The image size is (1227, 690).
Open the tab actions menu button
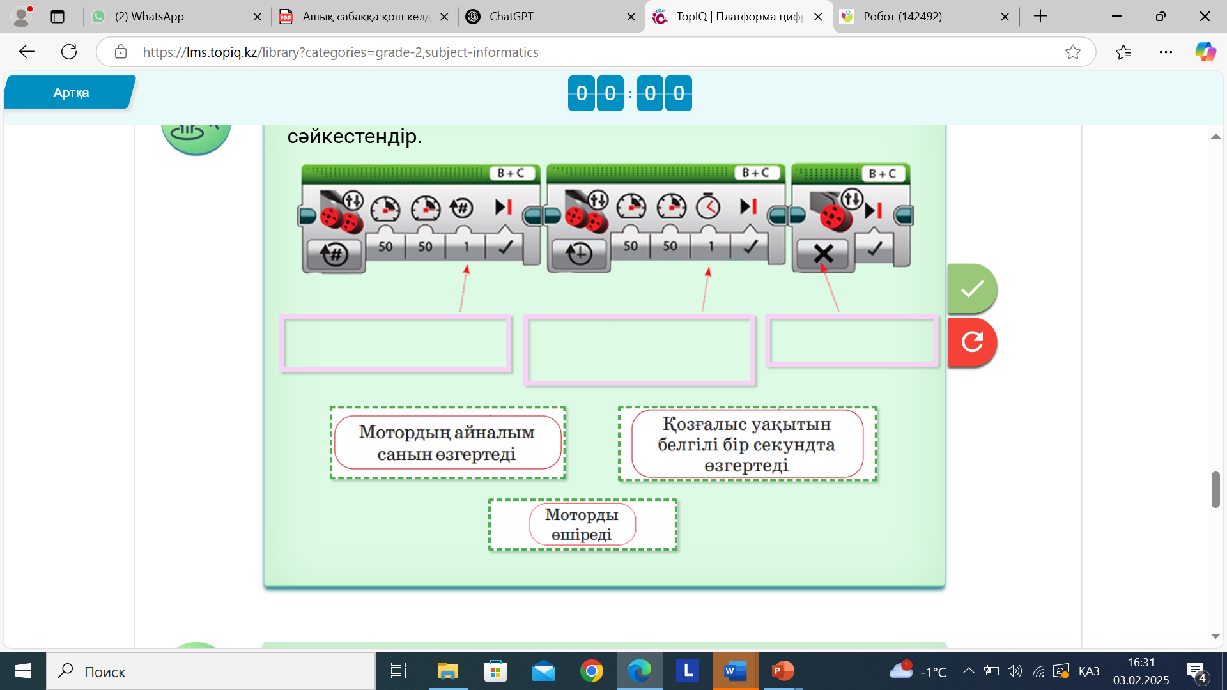click(x=58, y=17)
